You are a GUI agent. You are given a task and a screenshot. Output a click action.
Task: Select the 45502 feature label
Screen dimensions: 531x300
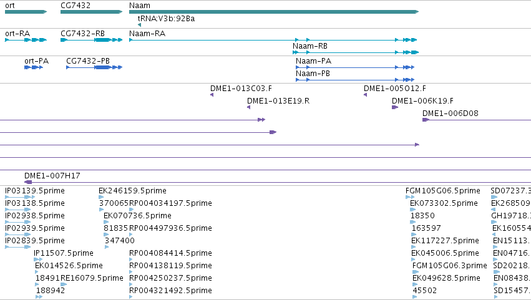[x=425, y=291]
